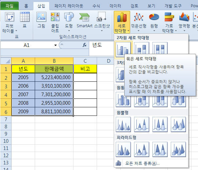Select the Line chart (꺾은선형) icon
The image size is (198, 170).
(x=139, y=18)
